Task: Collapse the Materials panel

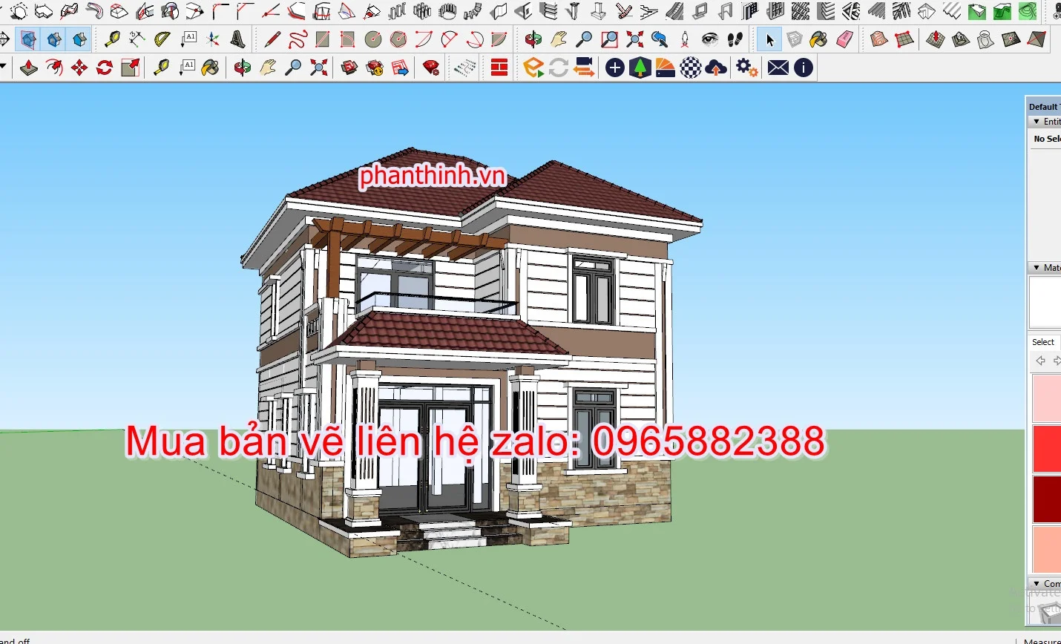Action: [1037, 268]
